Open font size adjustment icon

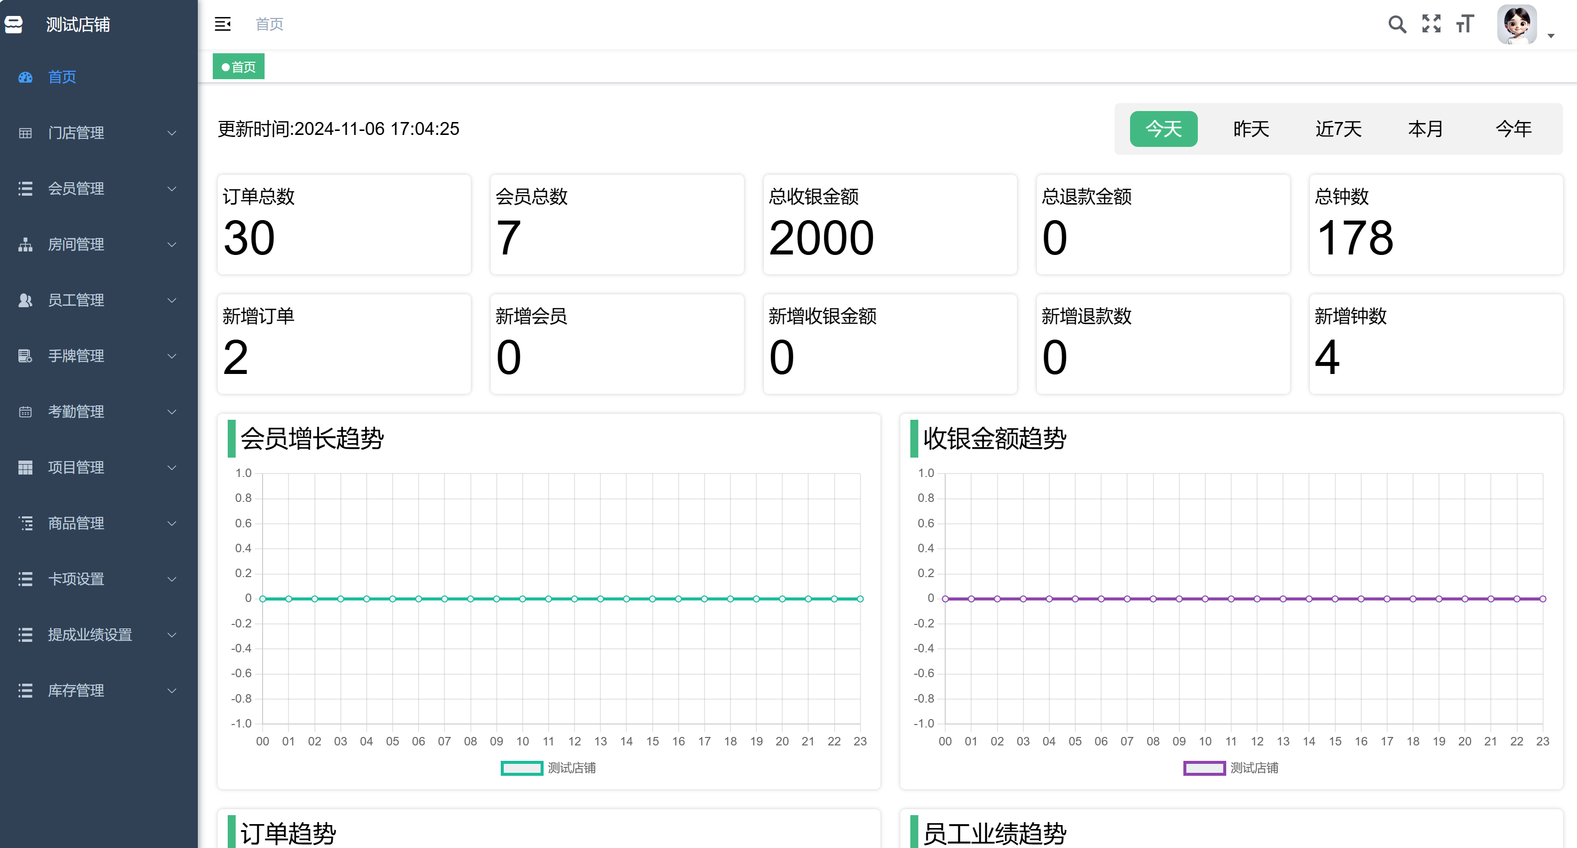[1465, 24]
